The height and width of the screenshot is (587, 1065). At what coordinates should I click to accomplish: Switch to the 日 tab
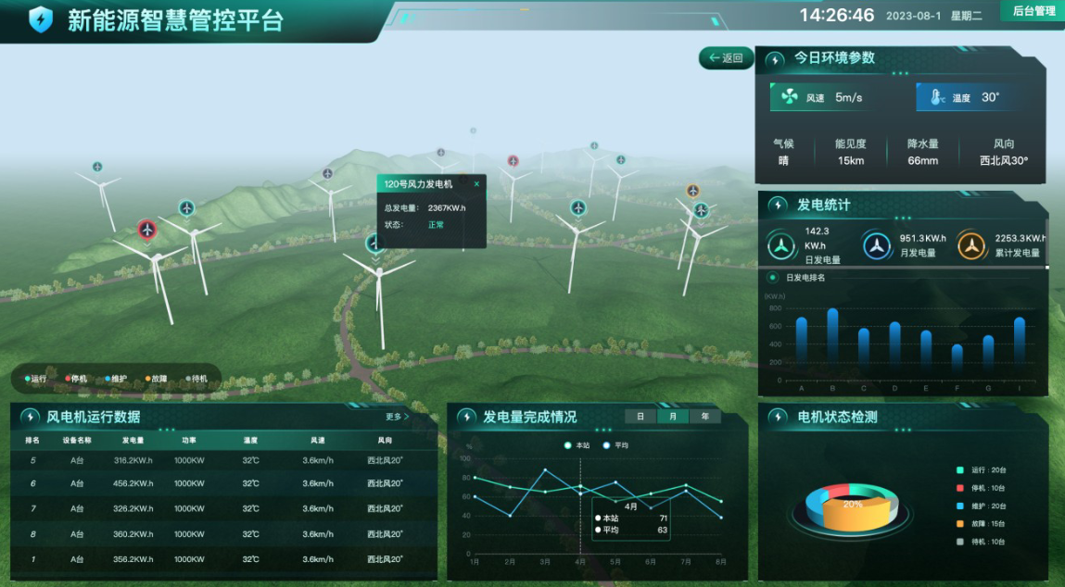point(640,417)
